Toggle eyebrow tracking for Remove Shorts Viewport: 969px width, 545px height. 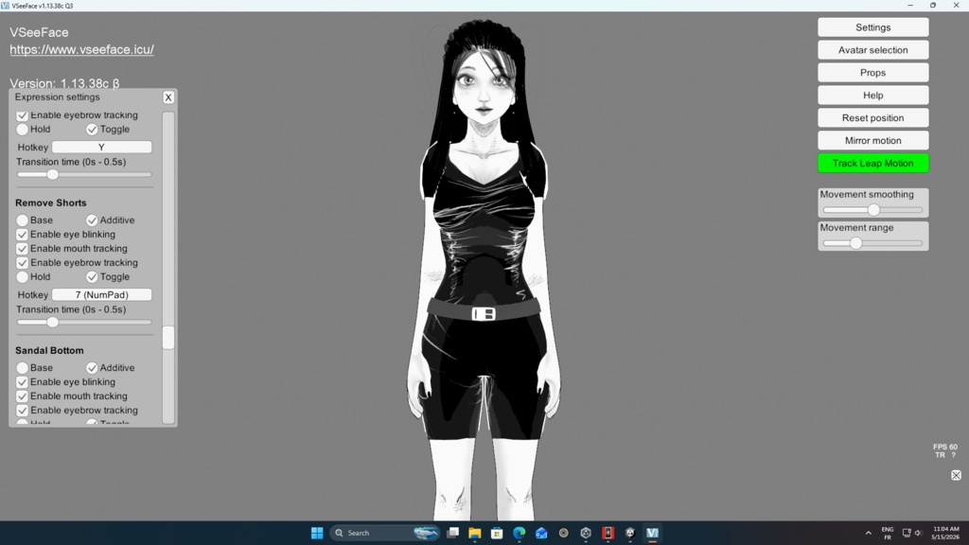click(x=23, y=263)
